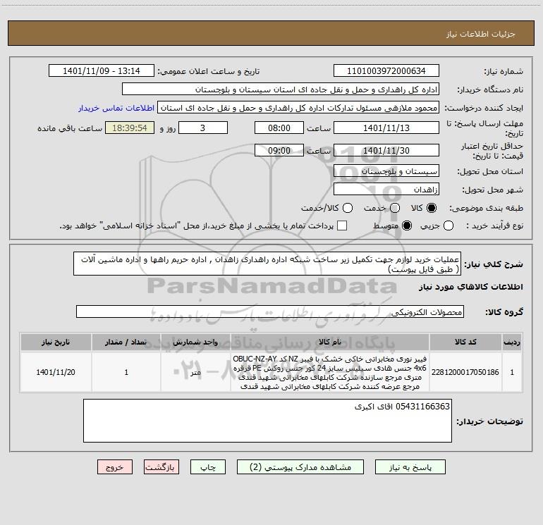Click the response deadline date 1401/11/13

click(x=386, y=128)
